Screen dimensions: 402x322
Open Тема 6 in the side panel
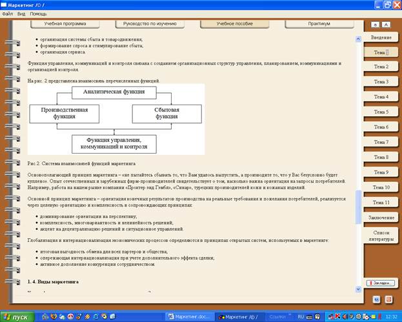[381, 127]
